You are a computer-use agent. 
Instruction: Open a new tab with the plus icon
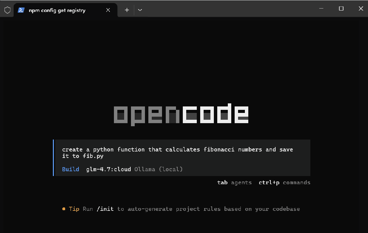(x=127, y=10)
